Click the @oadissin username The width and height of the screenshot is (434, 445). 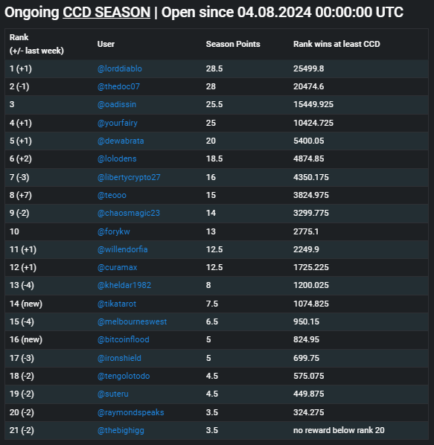click(x=117, y=104)
